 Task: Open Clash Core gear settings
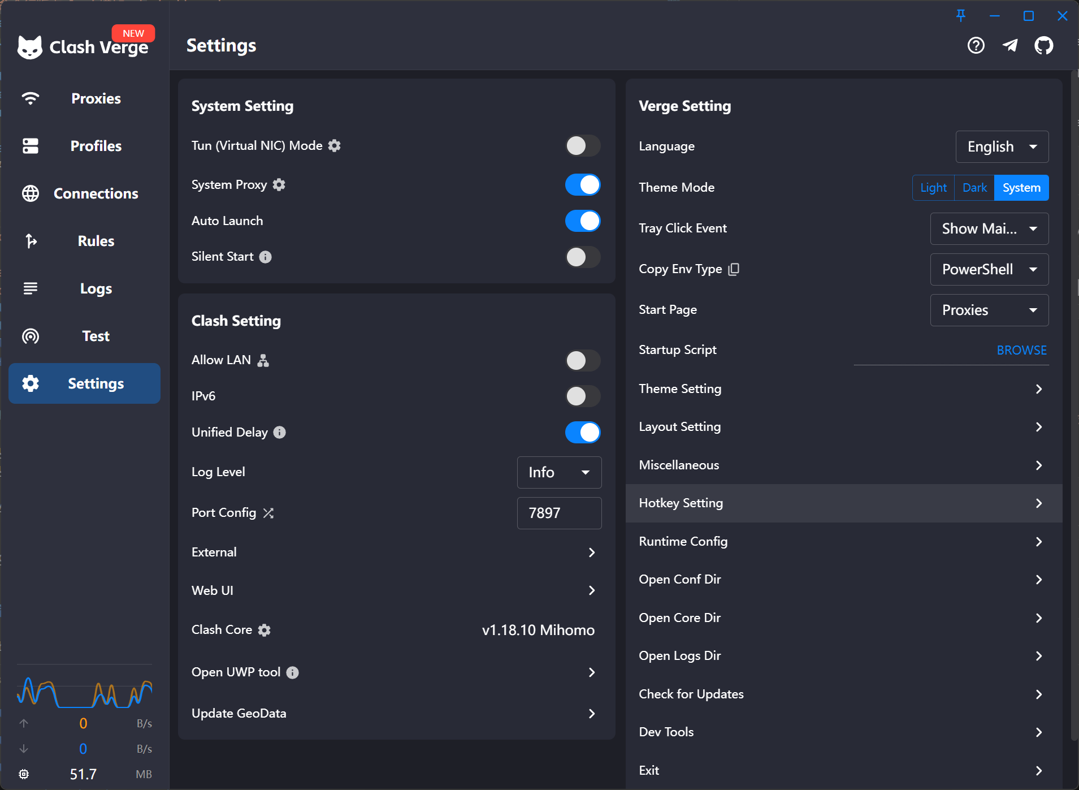pyautogui.click(x=265, y=630)
